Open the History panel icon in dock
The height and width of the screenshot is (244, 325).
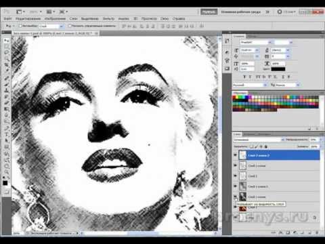[227, 41]
